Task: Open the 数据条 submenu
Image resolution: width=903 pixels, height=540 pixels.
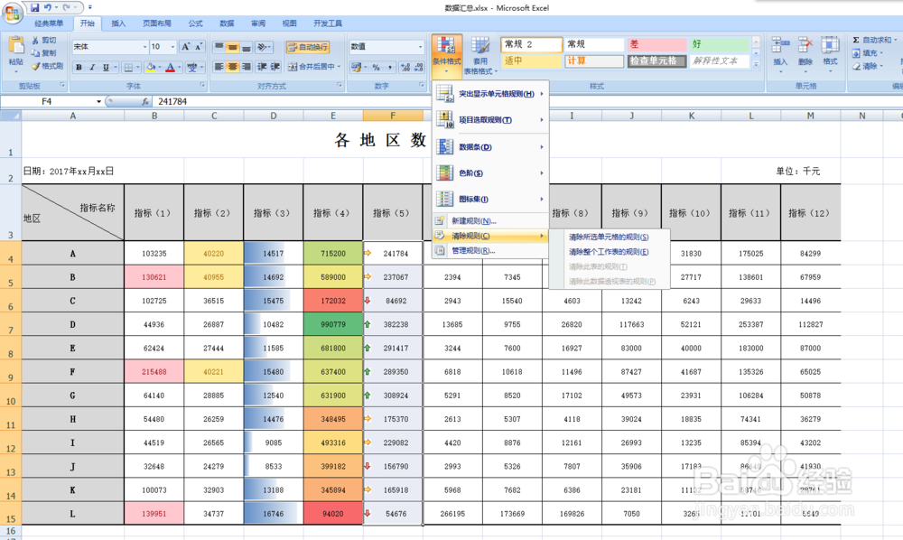Action: click(x=490, y=147)
